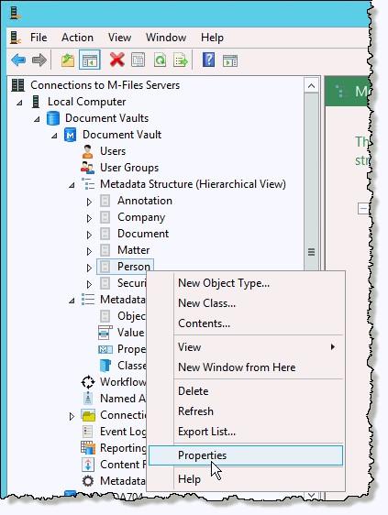388x515 pixels.
Task: Select Connections to M-Files Servers root
Action: [x=105, y=85]
